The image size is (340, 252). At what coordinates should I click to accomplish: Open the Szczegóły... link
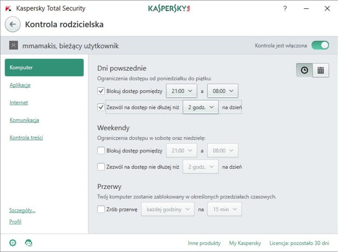click(x=22, y=210)
